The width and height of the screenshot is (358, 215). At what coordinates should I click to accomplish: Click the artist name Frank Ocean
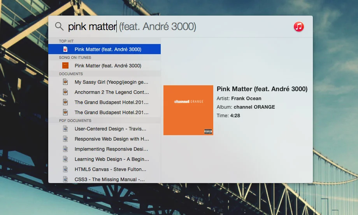(246, 99)
